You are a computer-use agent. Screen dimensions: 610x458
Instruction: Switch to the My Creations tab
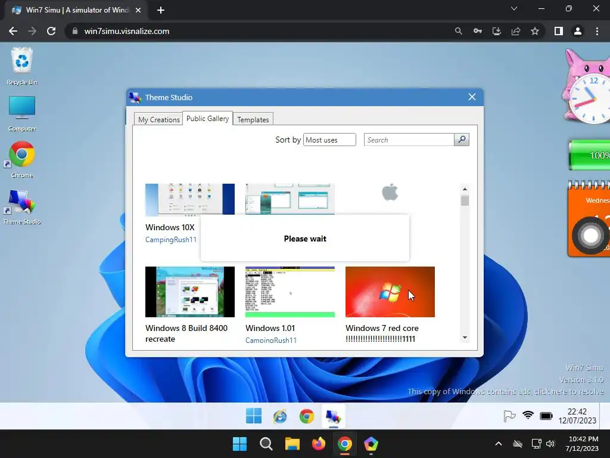click(x=158, y=119)
